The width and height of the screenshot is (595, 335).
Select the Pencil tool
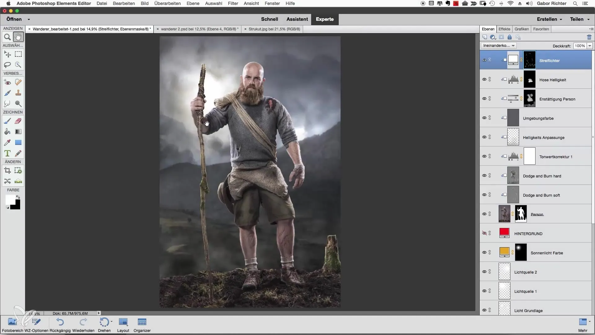coord(18,153)
